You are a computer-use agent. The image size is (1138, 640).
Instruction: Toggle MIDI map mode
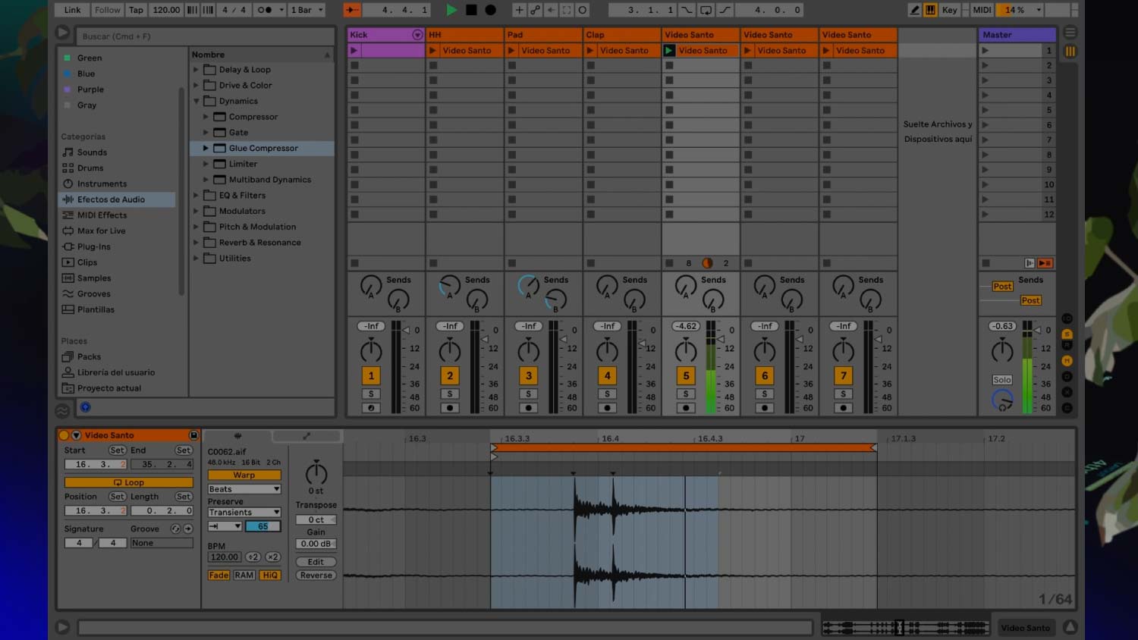coord(982,10)
